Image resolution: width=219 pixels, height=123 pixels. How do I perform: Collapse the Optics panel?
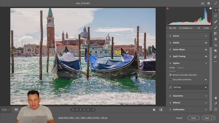point(170,63)
